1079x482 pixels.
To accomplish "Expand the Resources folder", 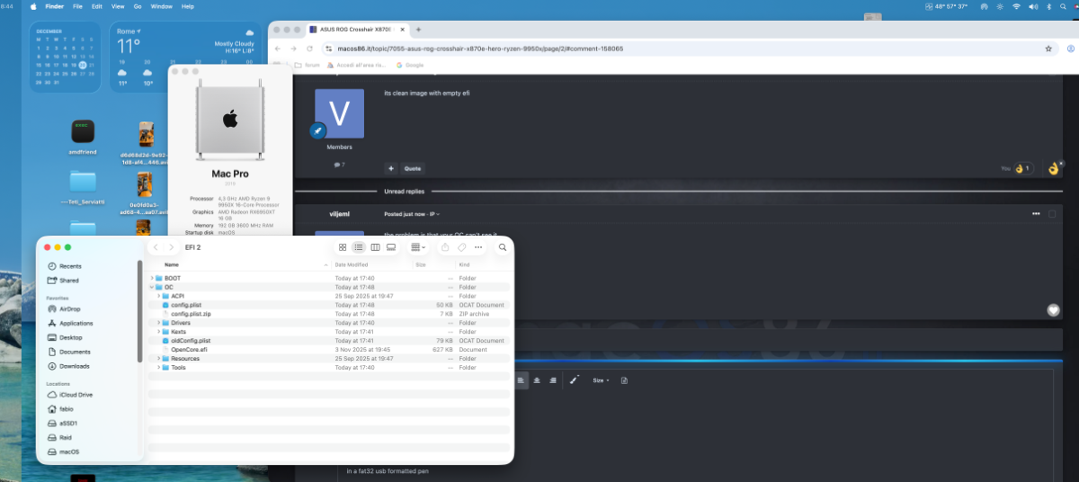I will point(158,359).
